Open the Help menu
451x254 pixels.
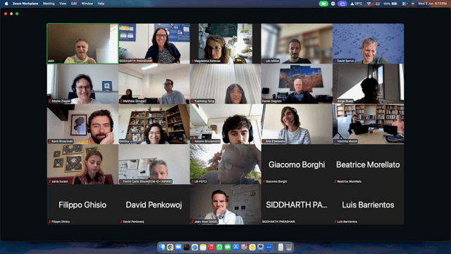[x=101, y=4]
